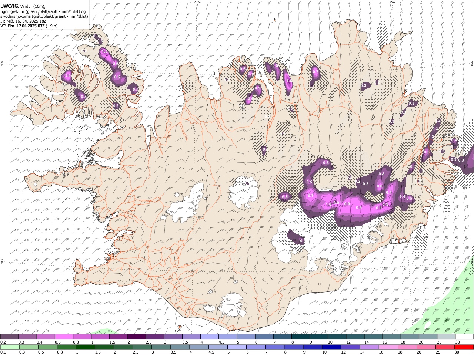Click the lower legend swatch starting at 20

point(427,347)
